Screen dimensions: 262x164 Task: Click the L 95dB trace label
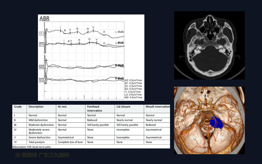coord(119,32)
